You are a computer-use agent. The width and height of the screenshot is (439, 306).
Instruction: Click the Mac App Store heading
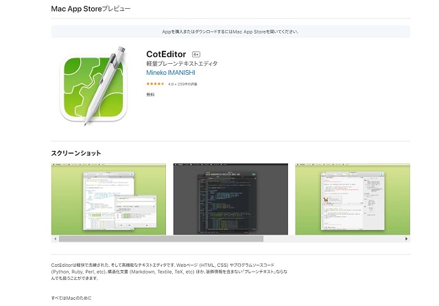click(91, 9)
